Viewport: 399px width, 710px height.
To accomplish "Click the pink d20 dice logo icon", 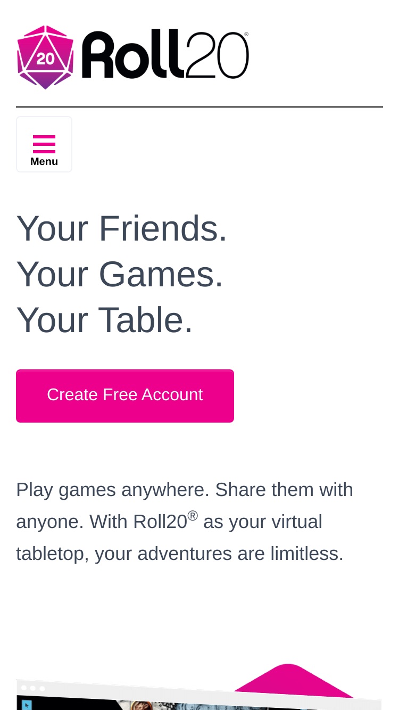I will [45, 57].
